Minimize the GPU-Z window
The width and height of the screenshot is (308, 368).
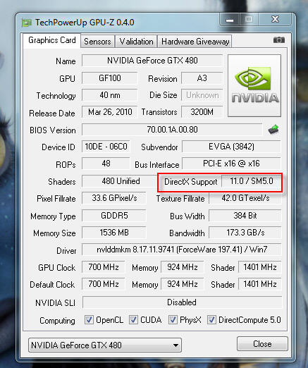click(x=230, y=20)
